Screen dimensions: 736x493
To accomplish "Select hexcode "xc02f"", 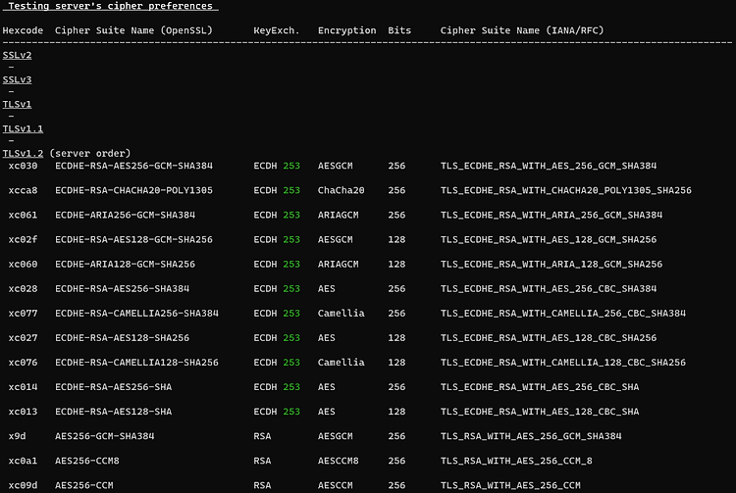I will point(23,239).
